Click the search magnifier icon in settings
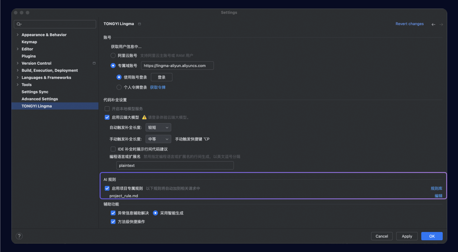Screen dimensions: 458x252 coord(19,24)
